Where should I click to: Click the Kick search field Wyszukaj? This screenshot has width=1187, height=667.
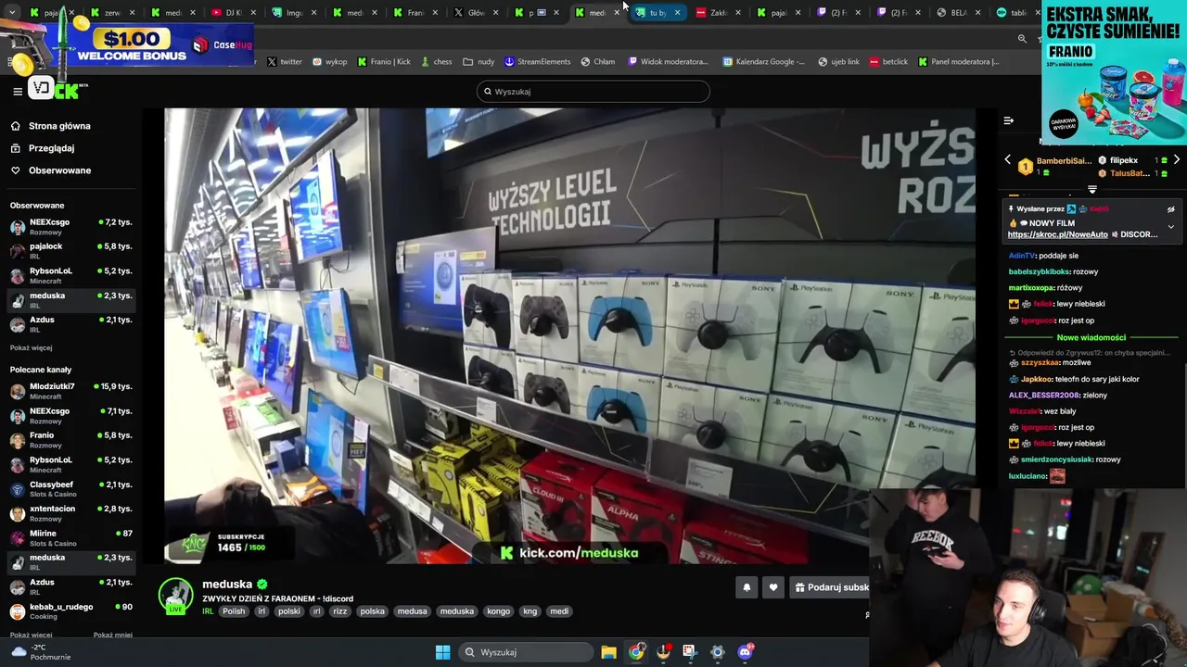(593, 92)
